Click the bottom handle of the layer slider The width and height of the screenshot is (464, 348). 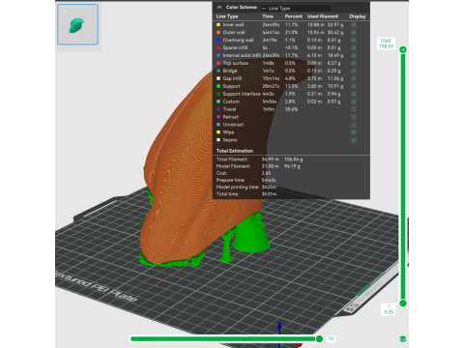tap(403, 304)
